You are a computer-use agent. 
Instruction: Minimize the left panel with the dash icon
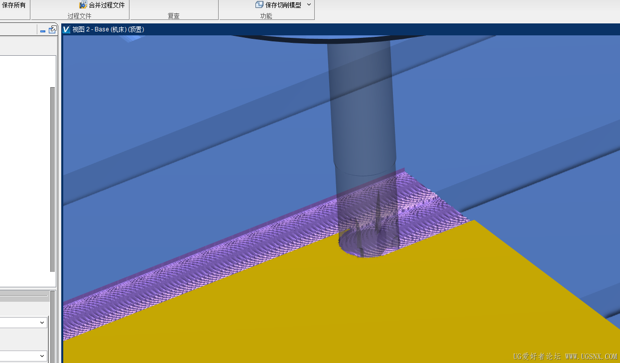43,30
